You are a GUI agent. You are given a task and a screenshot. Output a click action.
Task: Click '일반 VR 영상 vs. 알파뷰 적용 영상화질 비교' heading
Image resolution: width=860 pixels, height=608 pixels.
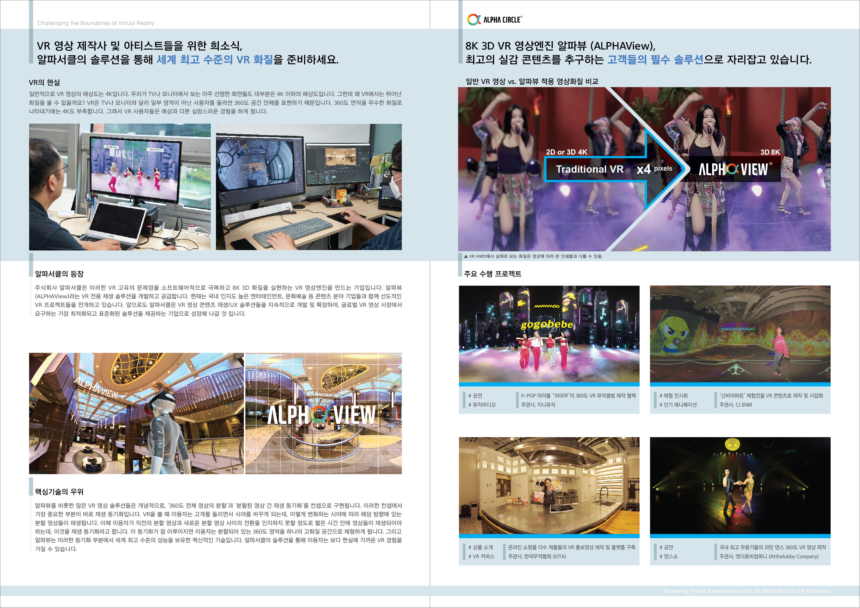(532, 81)
